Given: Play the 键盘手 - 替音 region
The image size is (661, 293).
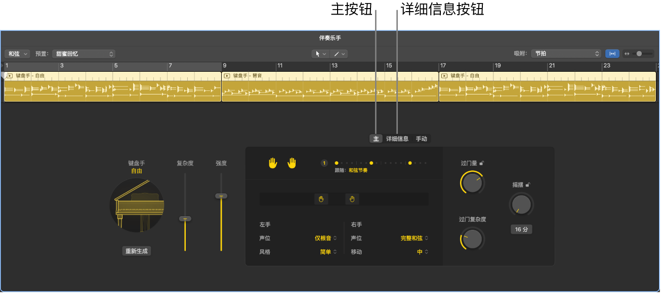Looking at the screenshot, I should click(x=226, y=76).
